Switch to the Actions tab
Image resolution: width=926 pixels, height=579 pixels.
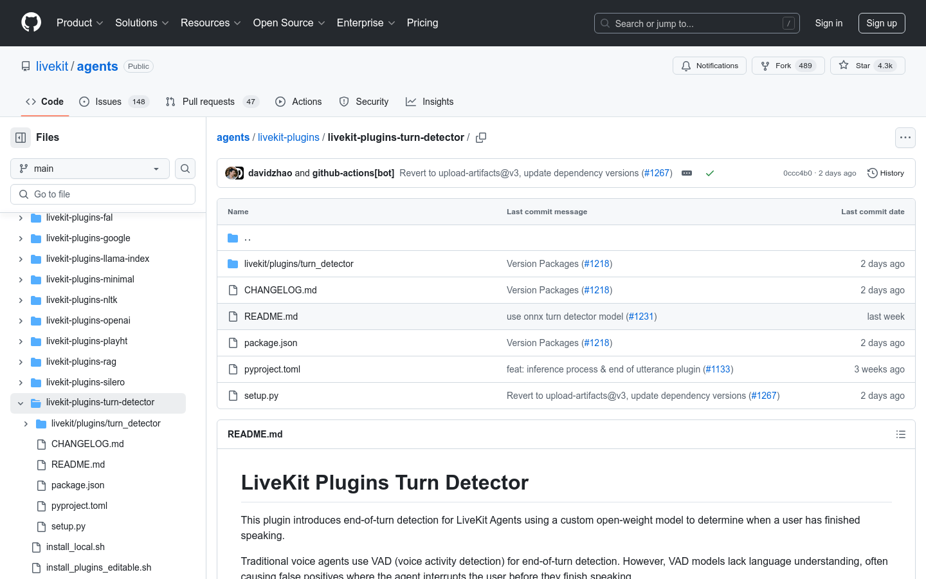point(298,102)
